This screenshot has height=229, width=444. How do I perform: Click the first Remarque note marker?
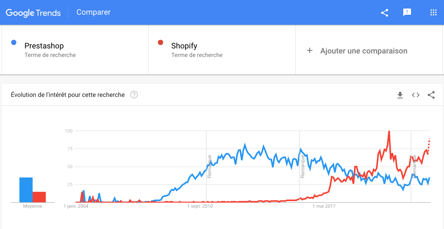[x=209, y=167]
